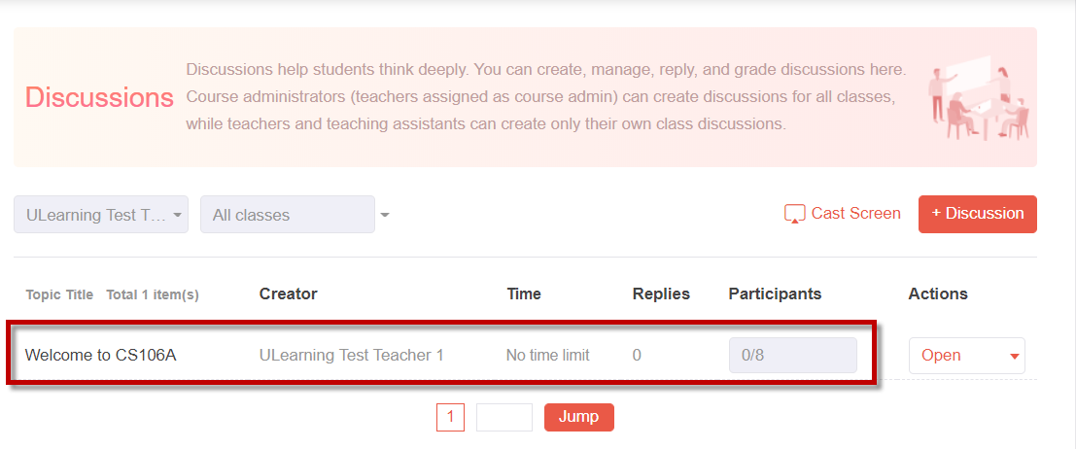Click the page number input box
1076x449 pixels.
click(504, 417)
